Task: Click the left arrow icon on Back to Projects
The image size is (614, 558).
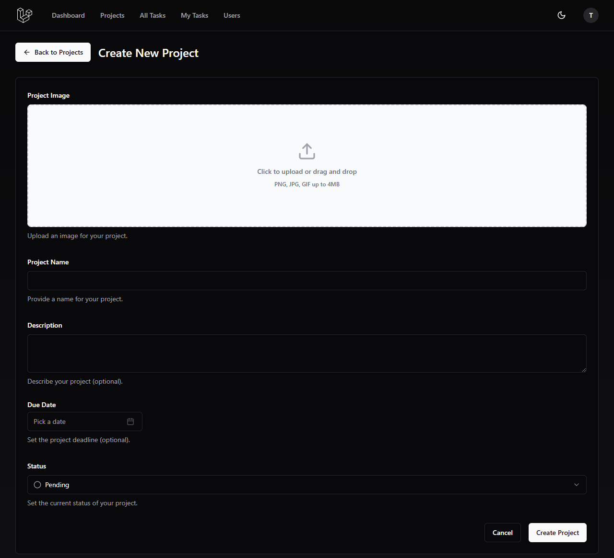Action: [x=27, y=52]
